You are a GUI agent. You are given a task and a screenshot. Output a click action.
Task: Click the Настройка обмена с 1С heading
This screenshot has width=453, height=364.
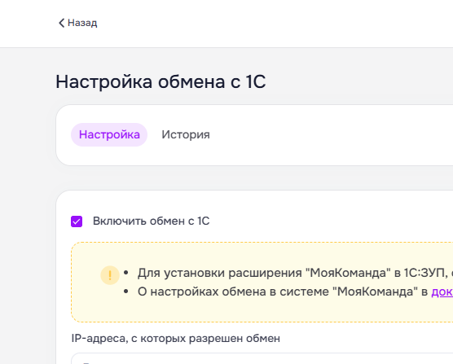pyautogui.click(x=161, y=81)
